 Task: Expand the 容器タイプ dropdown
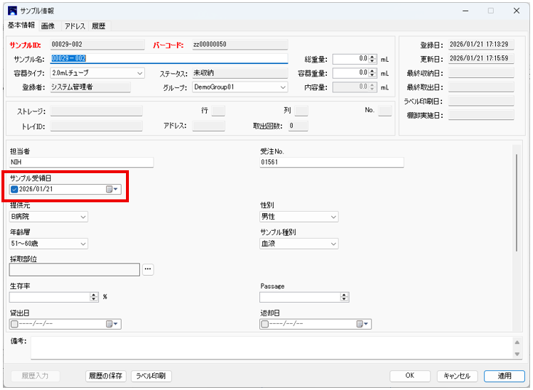(140, 73)
